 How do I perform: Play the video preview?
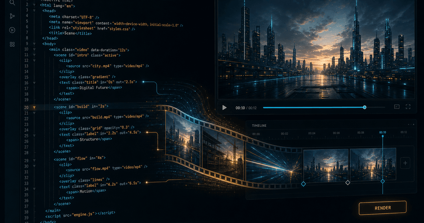225,108
